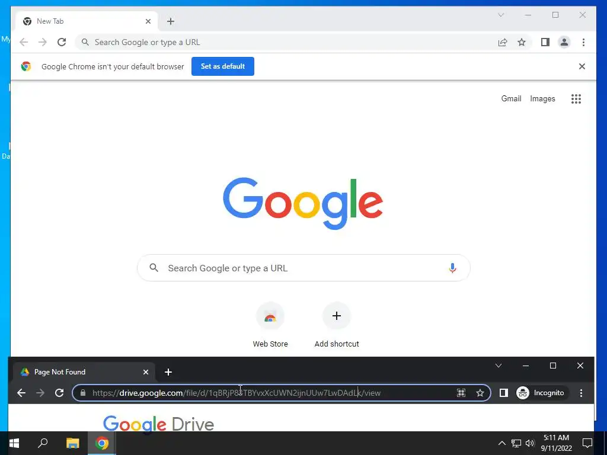Bookmark the New Tab page with the star icon

[522, 42]
